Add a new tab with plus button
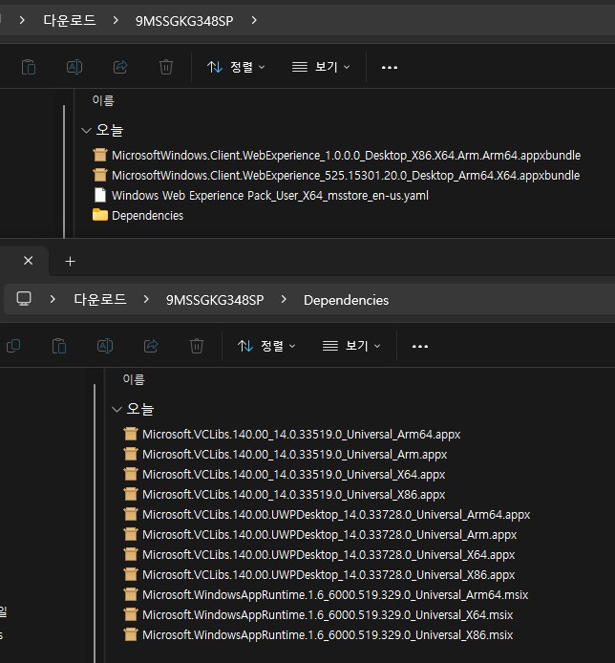This screenshot has width=615, height=663. 70,262
